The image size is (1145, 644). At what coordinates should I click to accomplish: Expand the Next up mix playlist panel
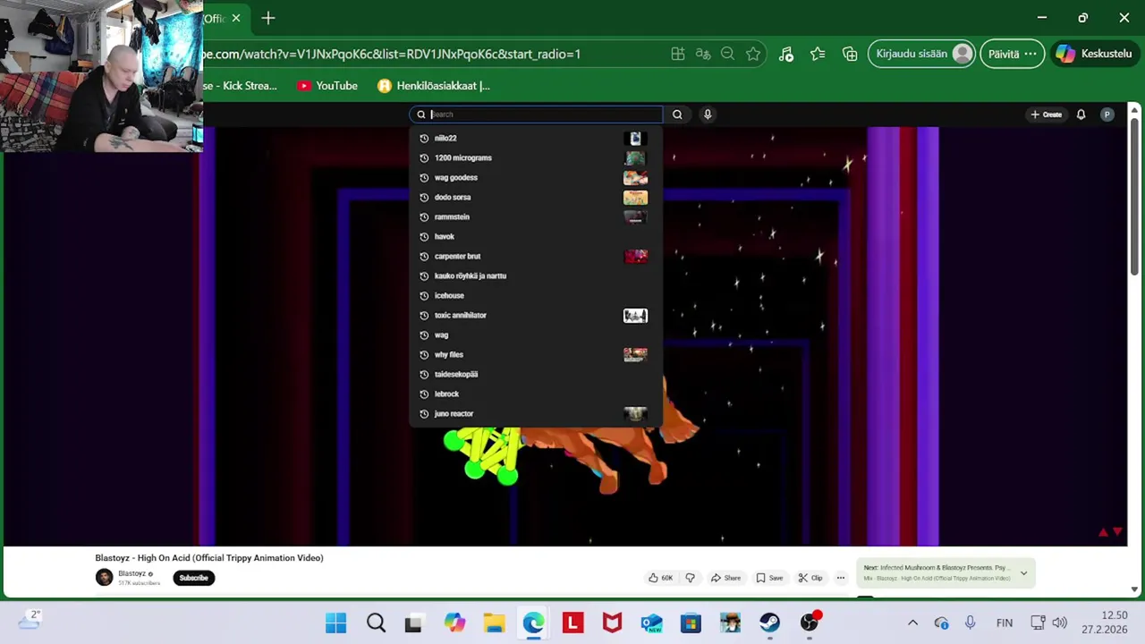tap(1023, 573)
